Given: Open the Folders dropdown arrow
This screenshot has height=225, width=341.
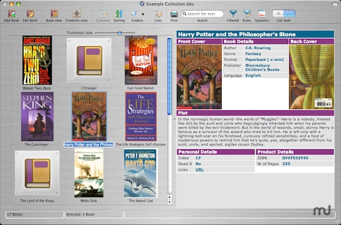Looking at the screenshot, I should (x=143, y=14).
